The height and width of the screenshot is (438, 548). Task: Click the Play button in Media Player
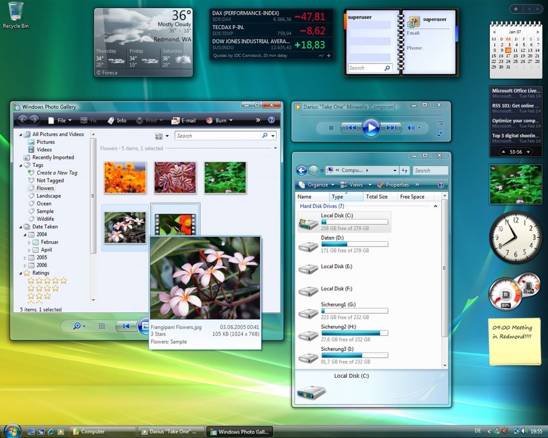click(x=371, y=127)
